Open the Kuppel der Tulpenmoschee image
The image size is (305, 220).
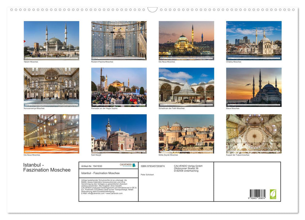254,133
